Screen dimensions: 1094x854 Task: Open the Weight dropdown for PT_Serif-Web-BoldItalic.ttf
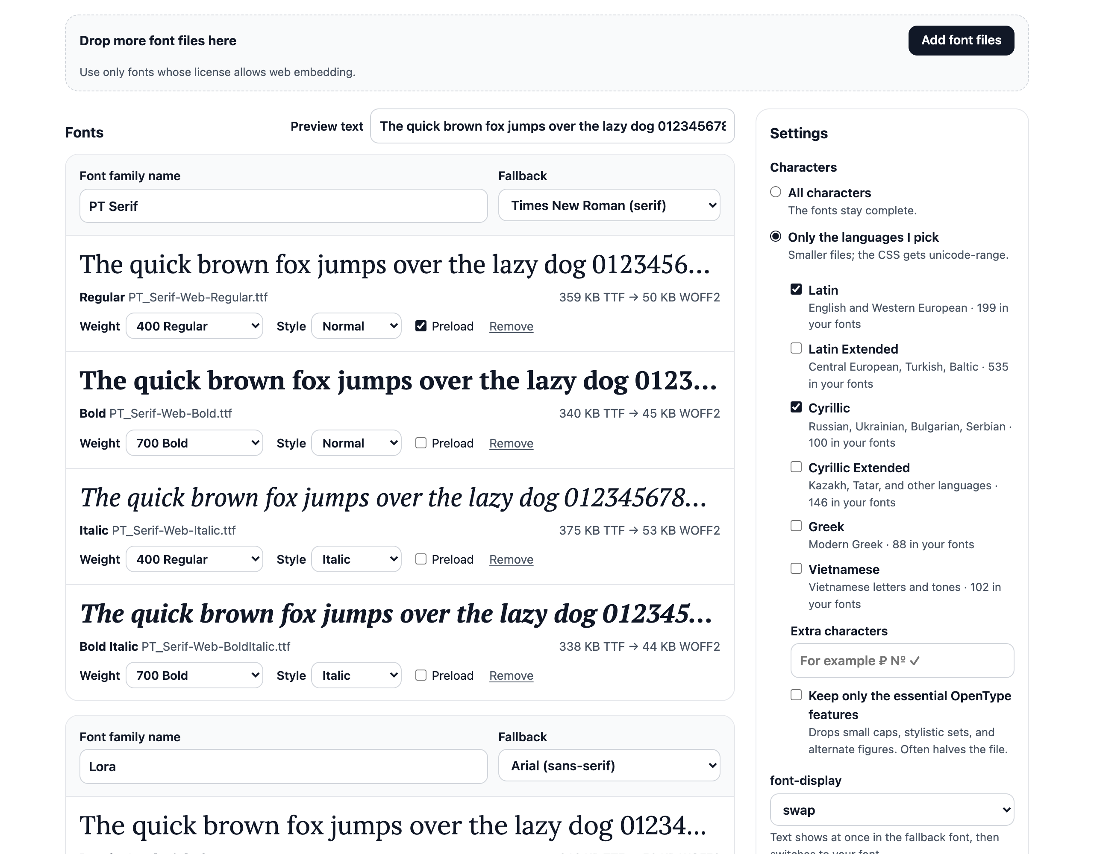pyautogui.click(x=194, y=675)
